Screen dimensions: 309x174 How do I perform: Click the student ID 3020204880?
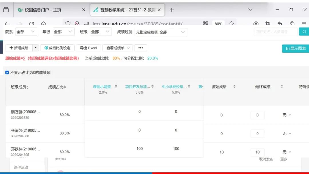(20, 136)
